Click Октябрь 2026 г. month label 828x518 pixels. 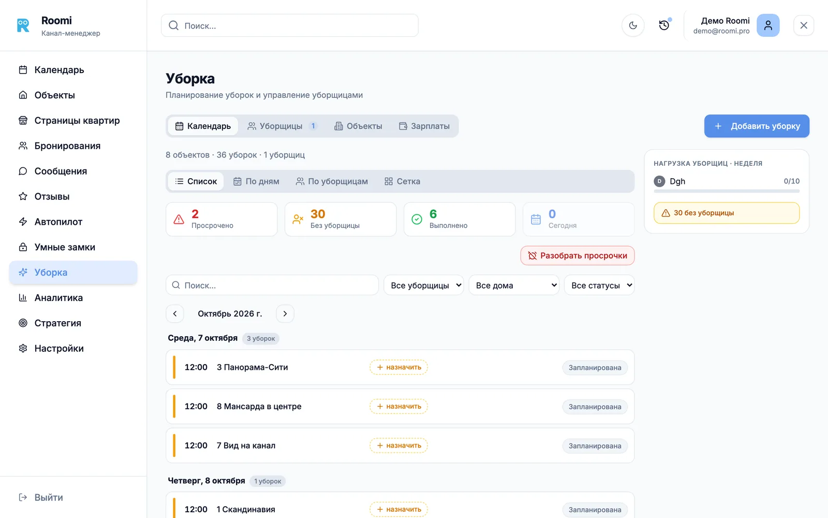230,313
